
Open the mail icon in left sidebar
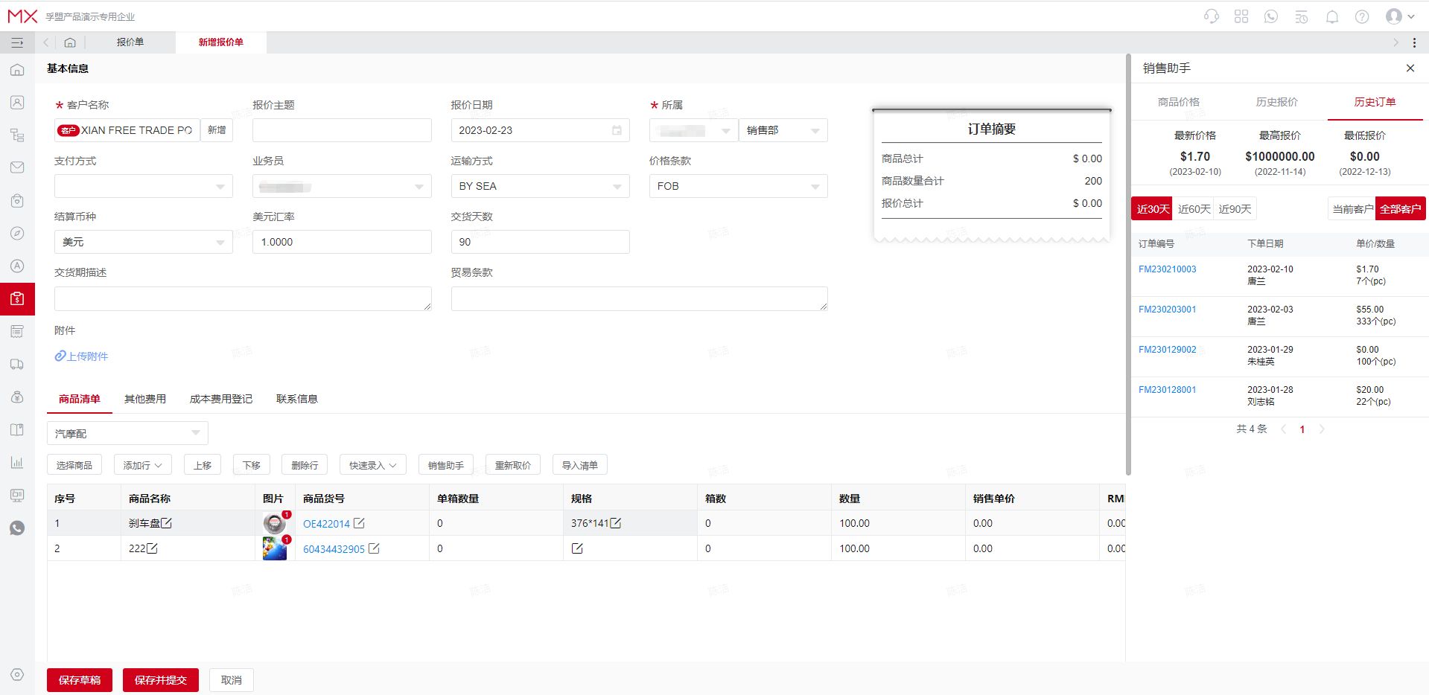[16, 167]
